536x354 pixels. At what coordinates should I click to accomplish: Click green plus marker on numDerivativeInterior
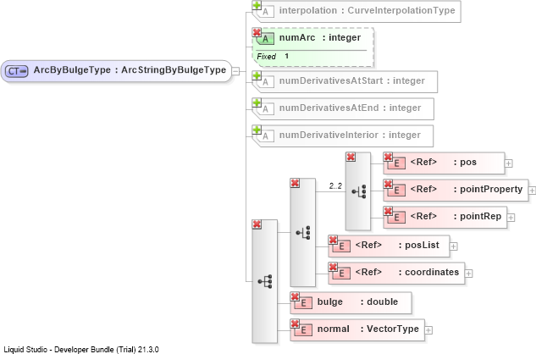(257, 130)
